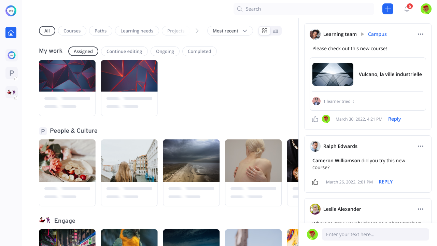Select the Learning needs tab
437x246 pixels.
(137, 31)
